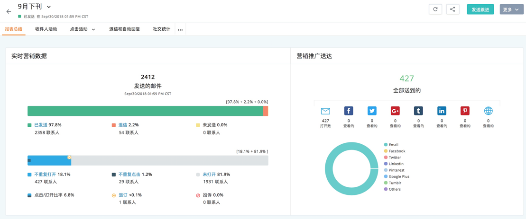The width and height of the screenshot is (526, 219).
Task: Click the Pinterest icon
Action: coord(465,111)
